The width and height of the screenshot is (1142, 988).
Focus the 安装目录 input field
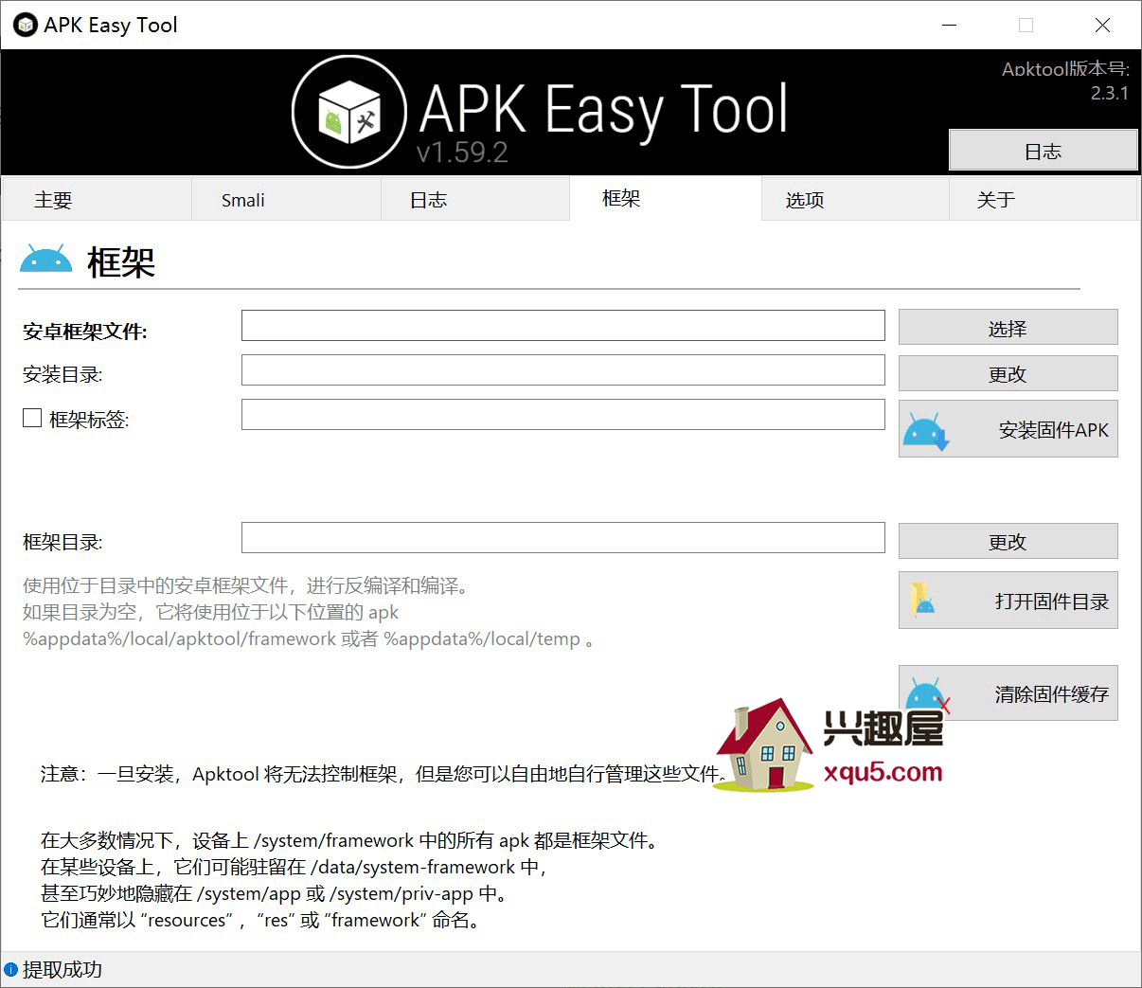tap(563, 369)
